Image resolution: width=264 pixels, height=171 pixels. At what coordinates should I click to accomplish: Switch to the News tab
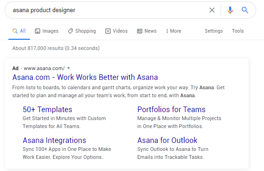click(146, 31)
